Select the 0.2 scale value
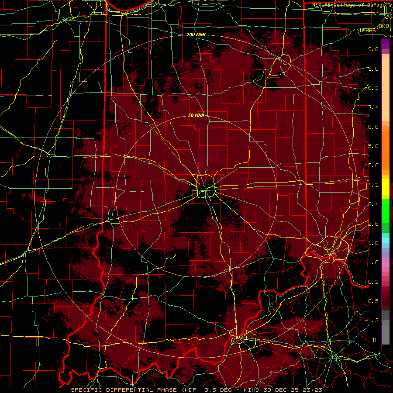Viewport: 393px width, 393px height. click(x=373, y=282)
